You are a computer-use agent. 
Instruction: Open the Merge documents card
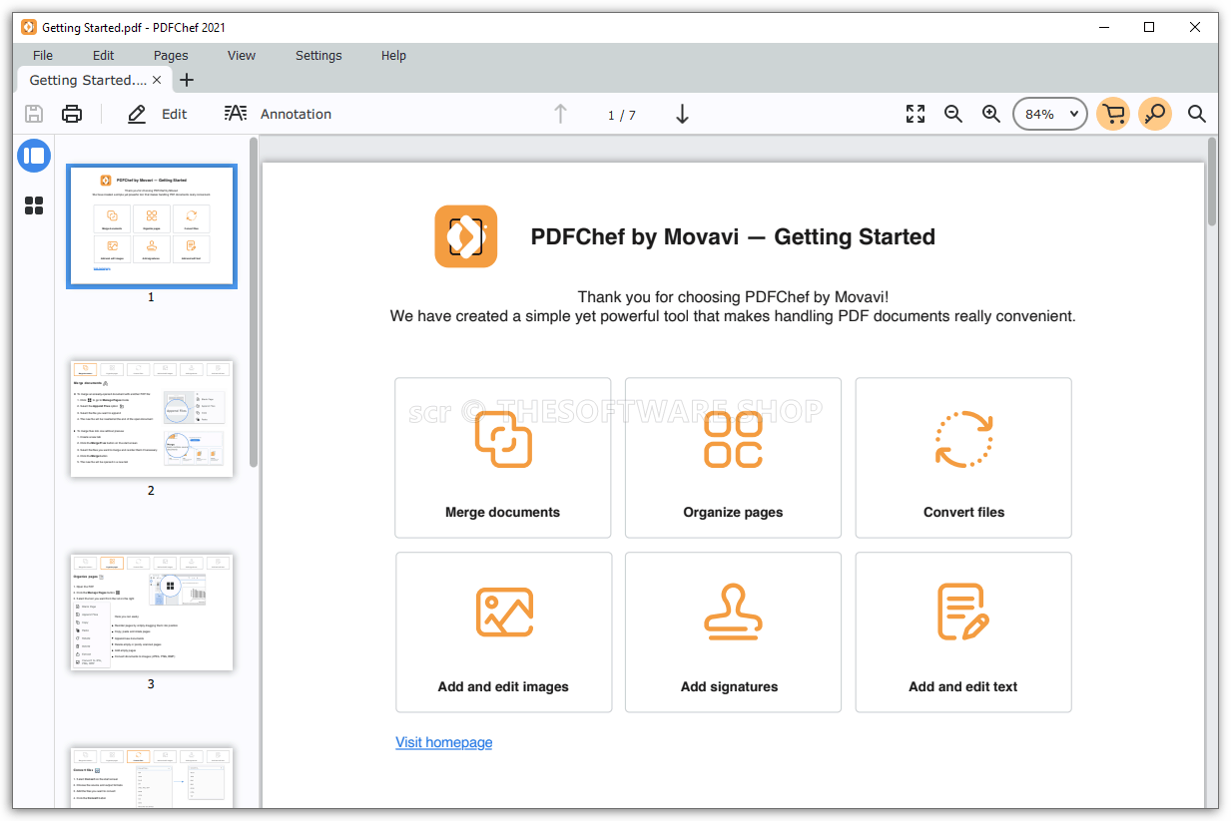[503, 458]
